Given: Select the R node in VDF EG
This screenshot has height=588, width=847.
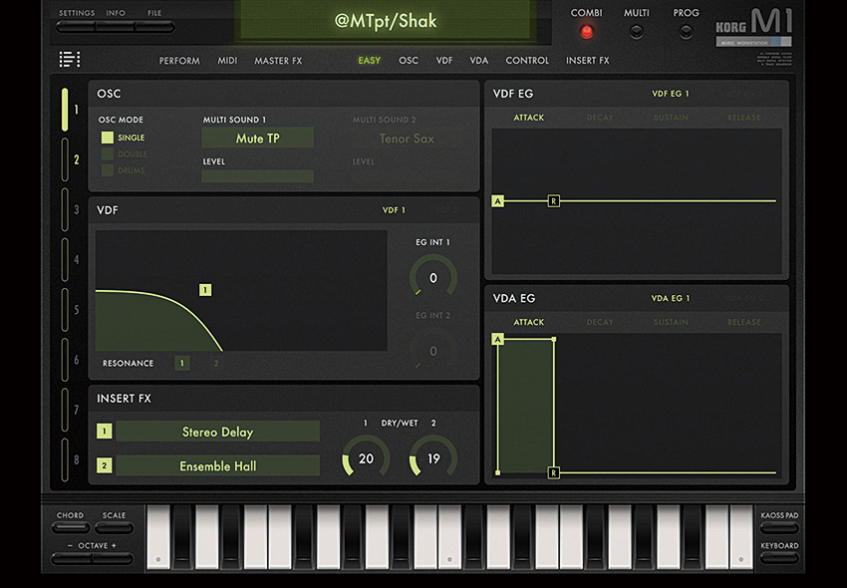Looking at the screenshot, I should [554, 201].
